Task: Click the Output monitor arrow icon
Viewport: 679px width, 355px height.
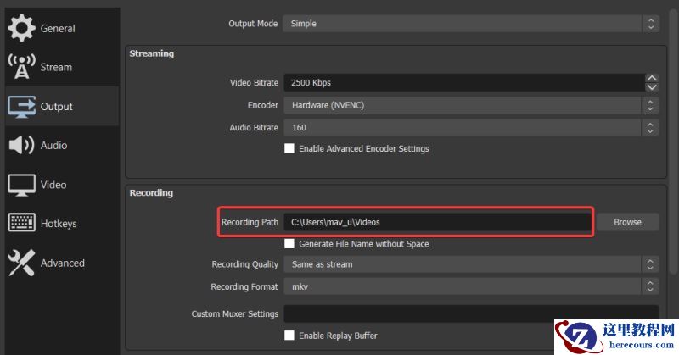Action: click(x=22, y=107)
